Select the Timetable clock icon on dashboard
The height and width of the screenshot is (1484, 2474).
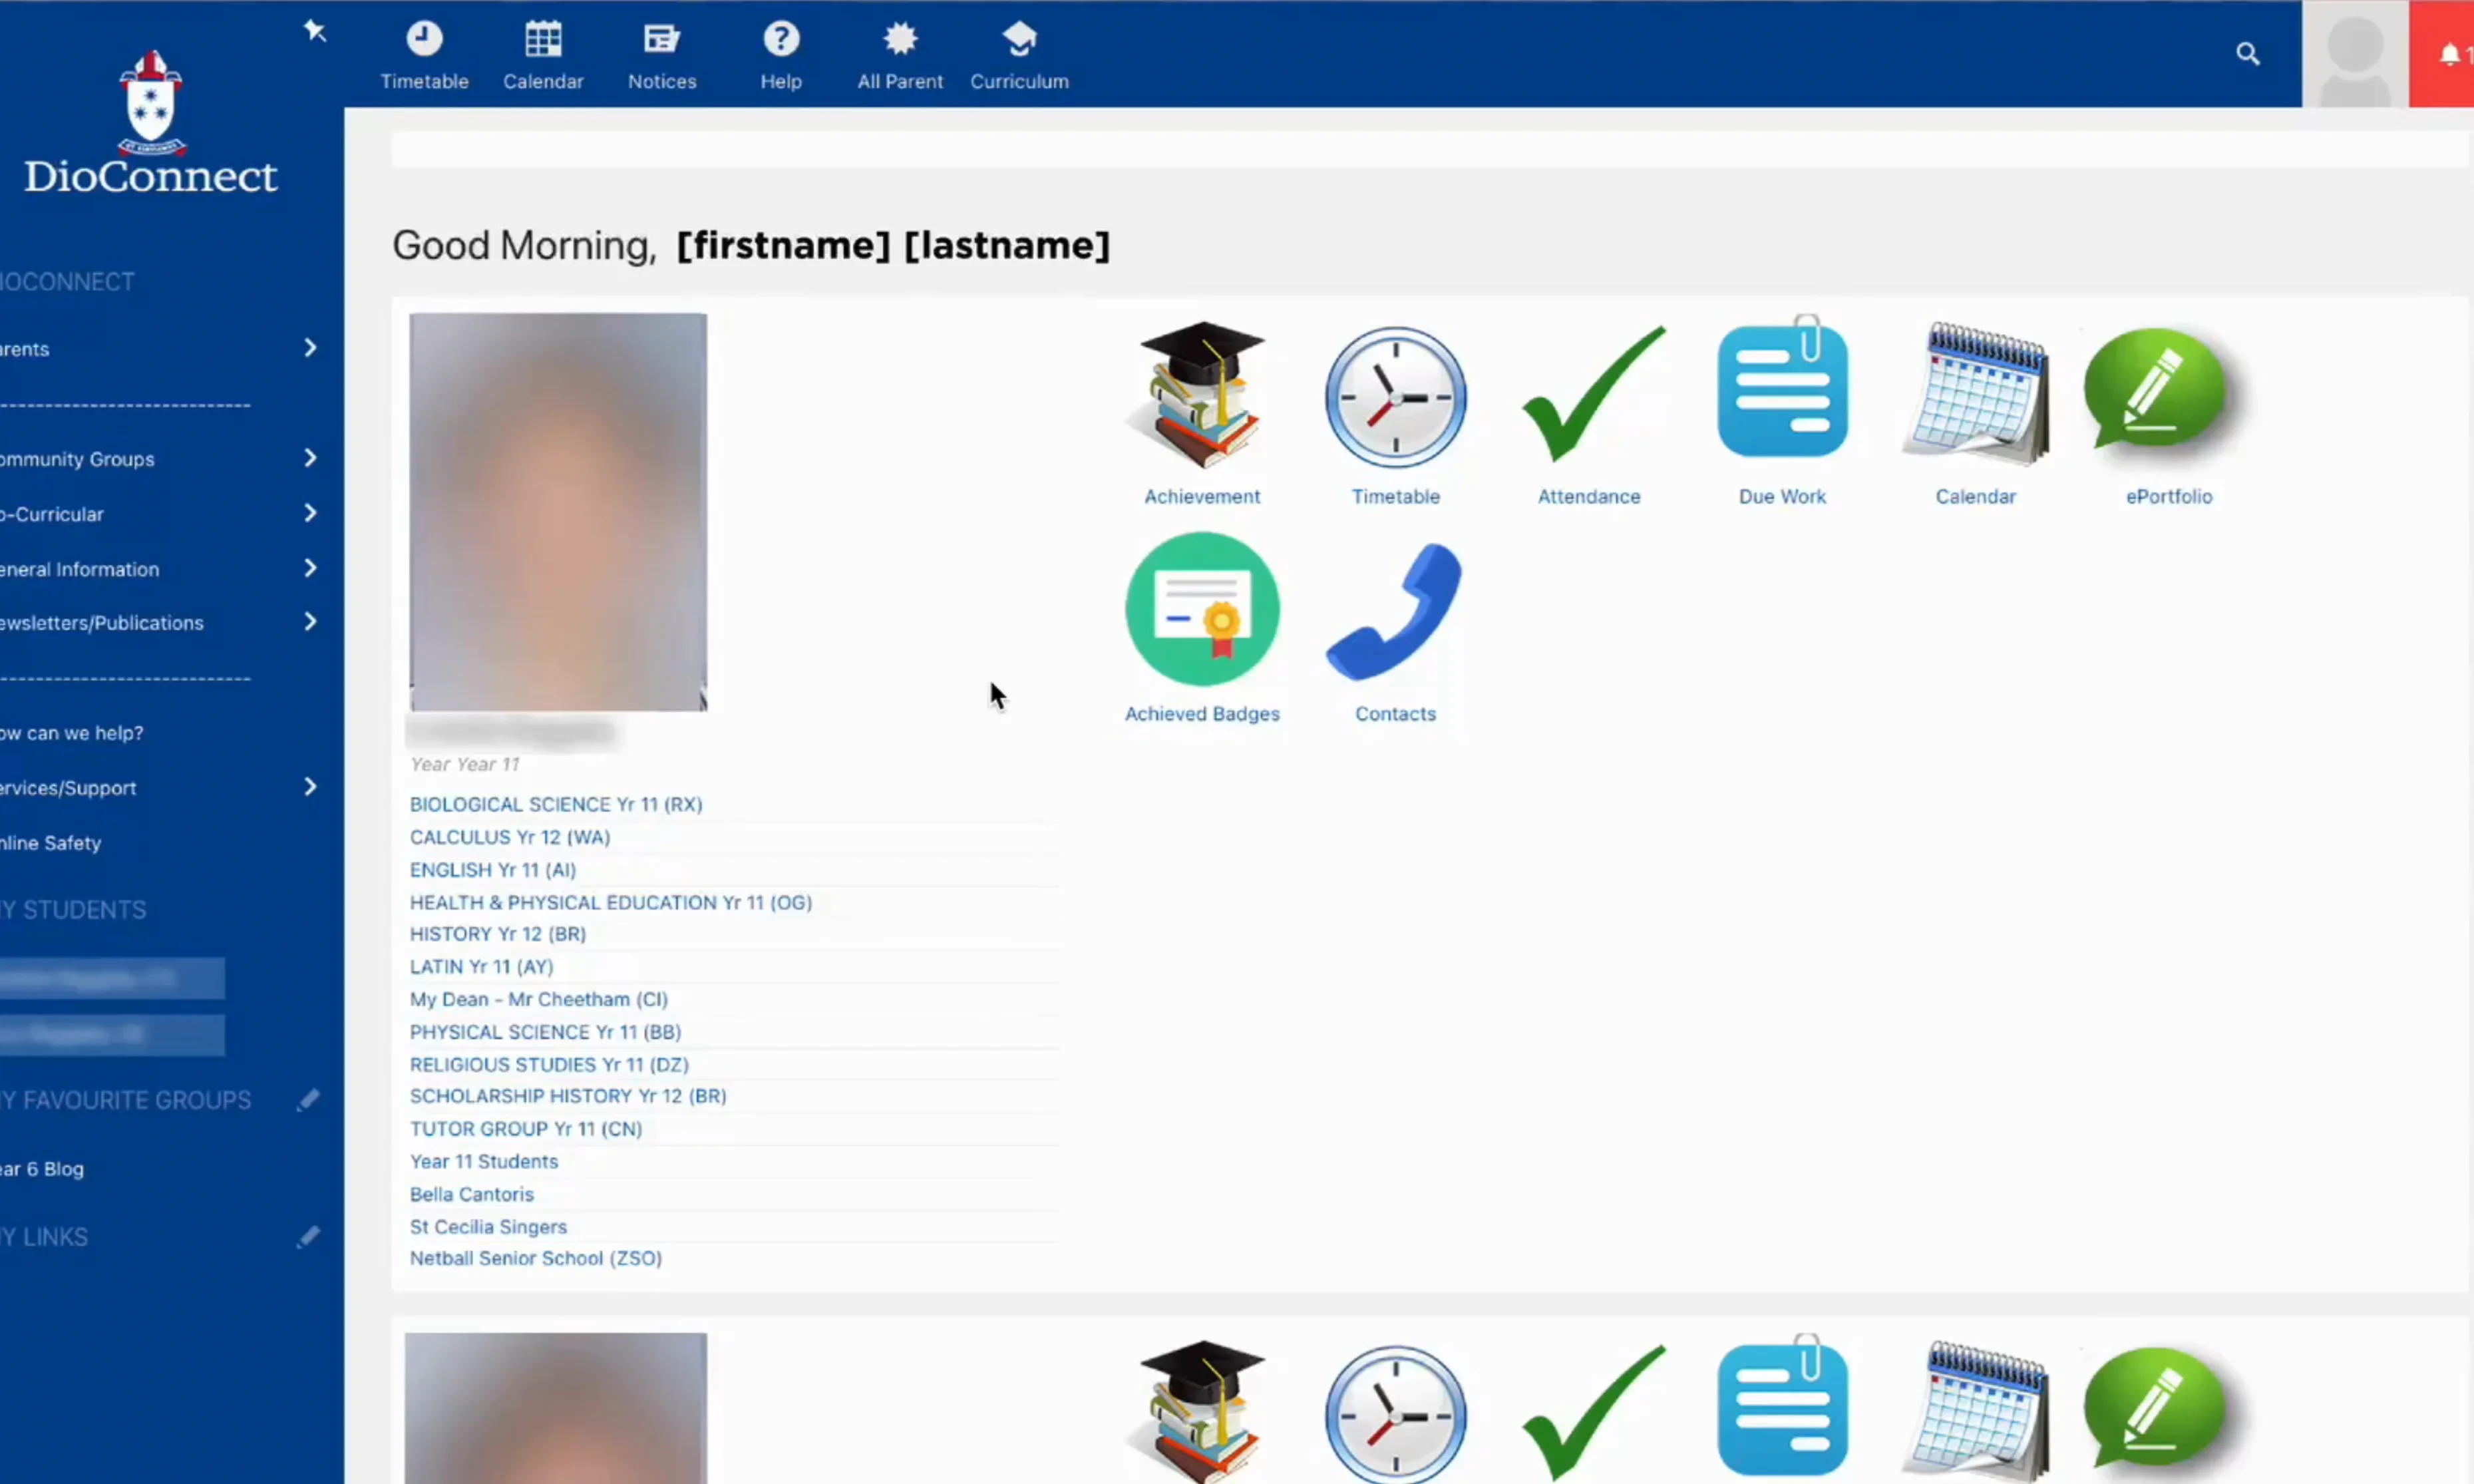point(1395,397)
